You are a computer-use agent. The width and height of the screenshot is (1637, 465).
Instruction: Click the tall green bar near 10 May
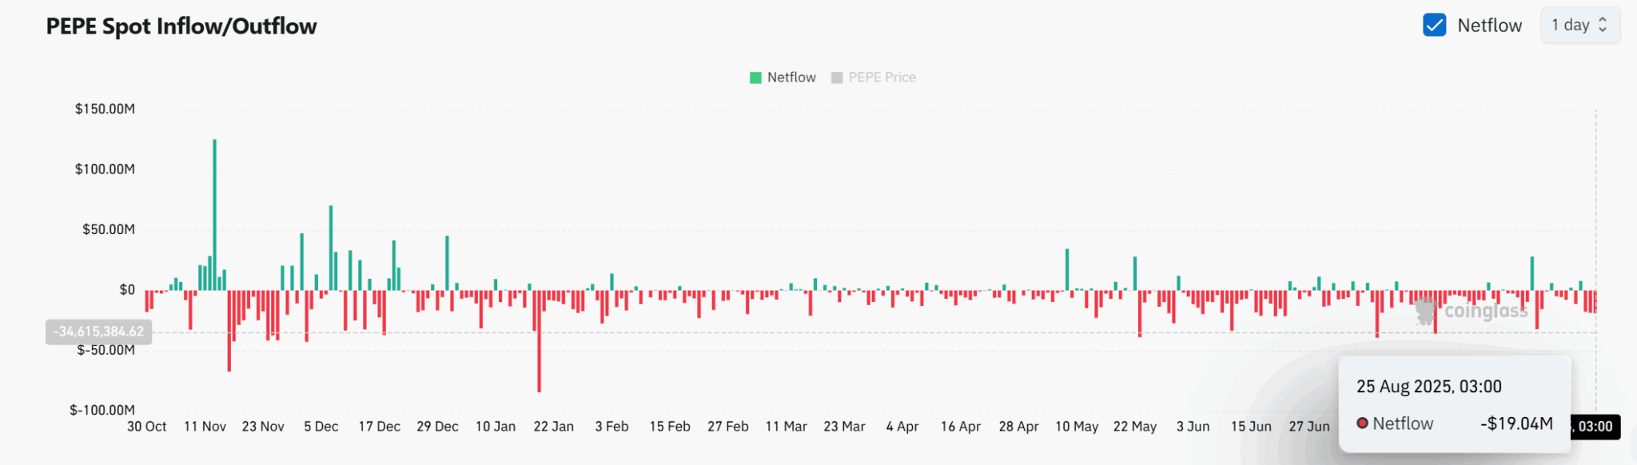click(1067, 270)
